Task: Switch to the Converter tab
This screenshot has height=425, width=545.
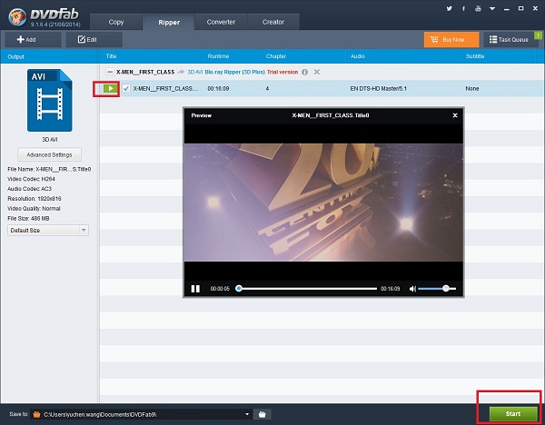Action: pos(221,22)
